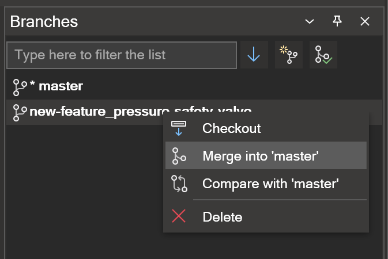388x259 pixels.
Task: Click the merge icon in context menu
Action: (179, 156)
